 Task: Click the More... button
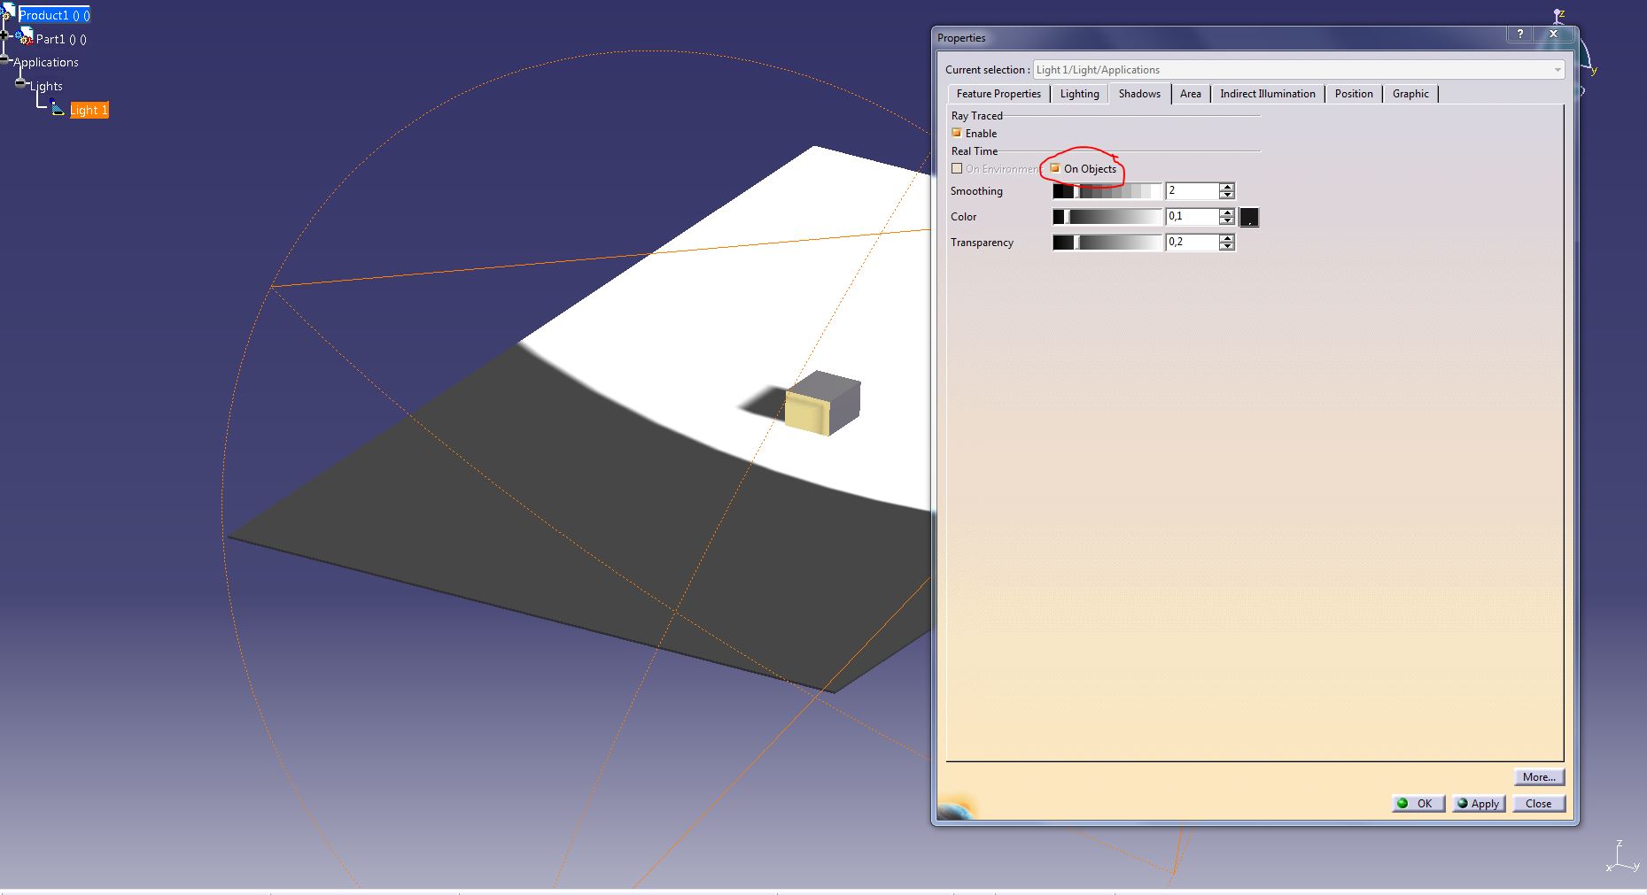tap(1539, 777)
